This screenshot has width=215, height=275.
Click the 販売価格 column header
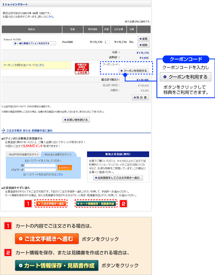click(93, 29)
